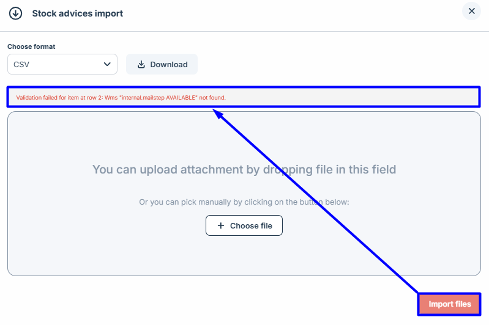Click the "Or you can pick manually" hint

click(244, 202)
